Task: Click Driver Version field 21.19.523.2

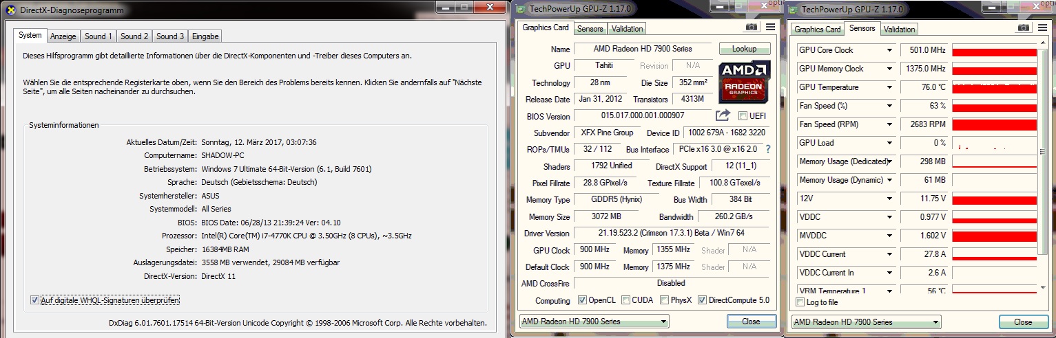Action: pos(672,234)
